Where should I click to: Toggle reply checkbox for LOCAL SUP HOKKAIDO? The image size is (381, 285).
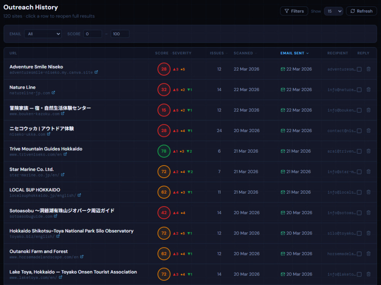(359, 192)
